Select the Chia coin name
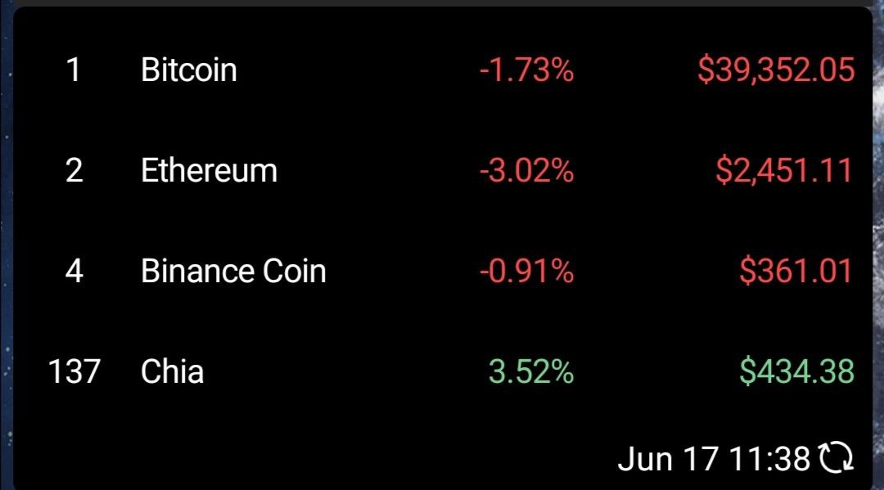The height and width of the screenshot is (490, 884). point(172,371)
